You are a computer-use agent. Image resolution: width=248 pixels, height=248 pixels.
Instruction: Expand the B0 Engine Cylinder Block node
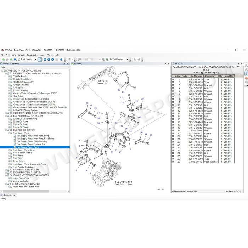[6, 113]
